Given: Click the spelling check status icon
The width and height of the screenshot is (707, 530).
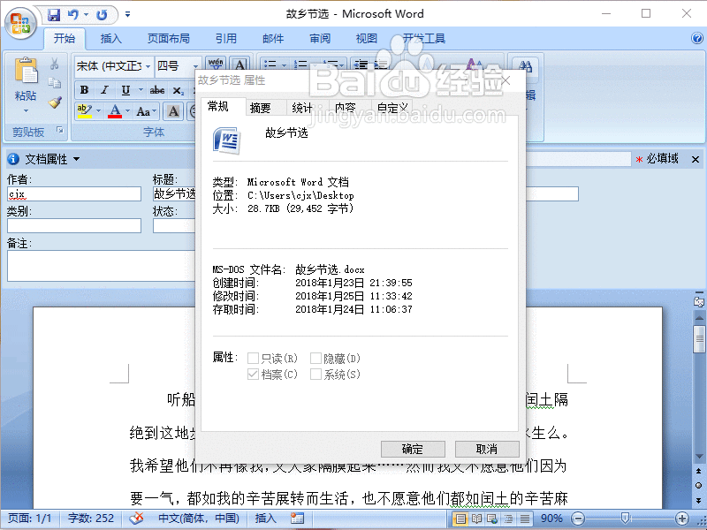Looking at the screenshot, I should (x=136, y=519).
